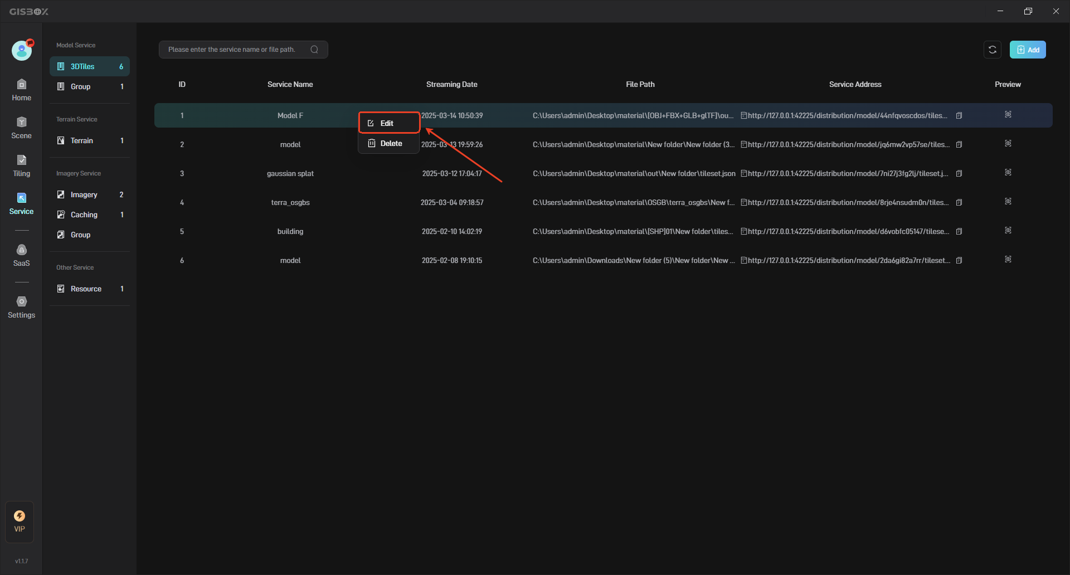The height and width of the screenshot is (575, 1070).
Task: Click the search magnifier icon
Action: click(314, 50)
